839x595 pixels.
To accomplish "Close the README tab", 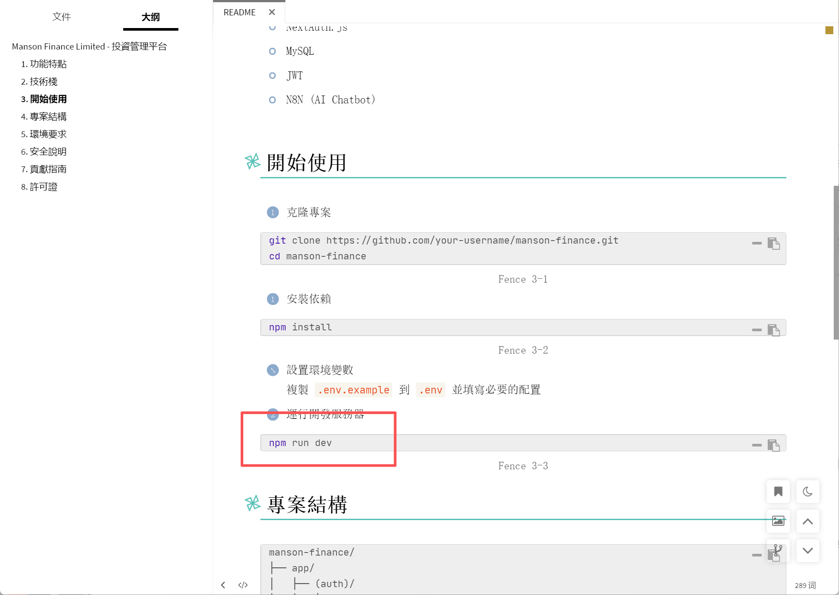I will pyautogui.click(x=272, y=12).
